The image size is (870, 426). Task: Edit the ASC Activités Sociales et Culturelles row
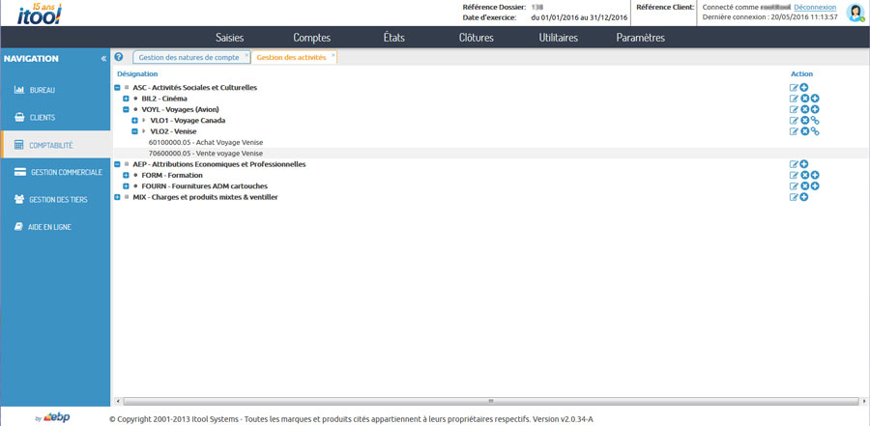pos(794,88)
